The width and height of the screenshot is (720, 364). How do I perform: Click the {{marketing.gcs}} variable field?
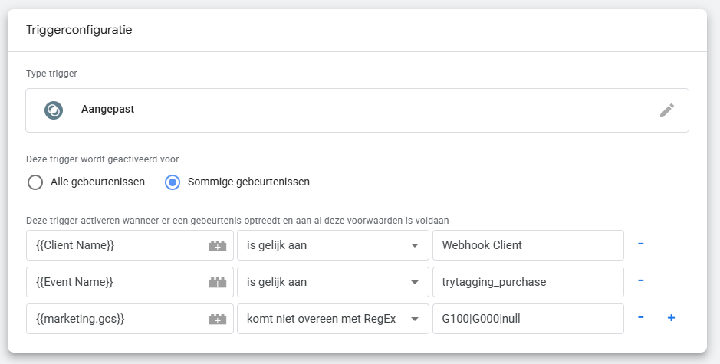point(113,319)
